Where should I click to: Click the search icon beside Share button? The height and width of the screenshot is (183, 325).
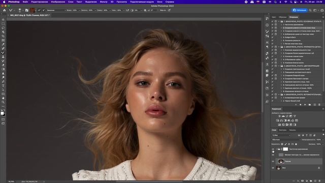[310, 10]
